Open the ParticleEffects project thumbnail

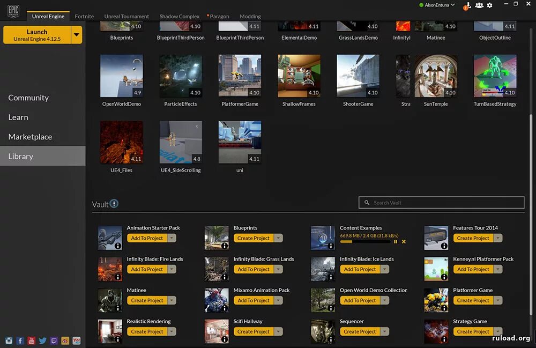(x=181, y=76)
